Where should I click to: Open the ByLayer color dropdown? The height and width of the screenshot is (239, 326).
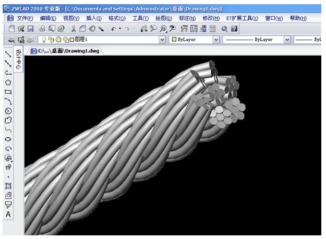tap(215, 40)
